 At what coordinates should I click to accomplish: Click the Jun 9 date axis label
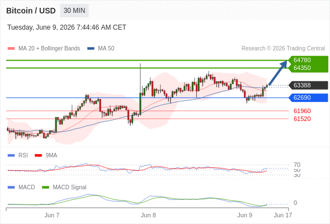click(244, 215)
